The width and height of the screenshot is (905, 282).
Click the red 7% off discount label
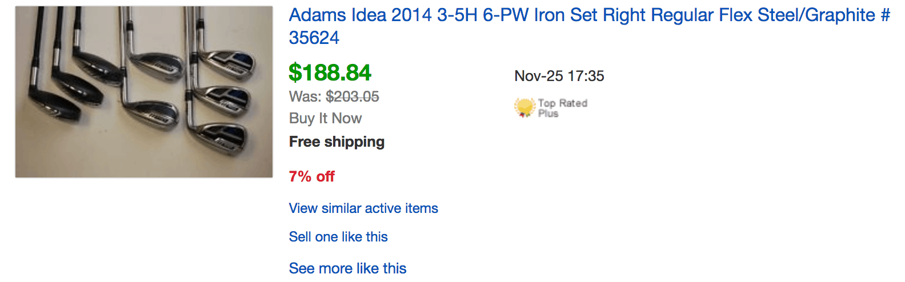coord(311,176)
